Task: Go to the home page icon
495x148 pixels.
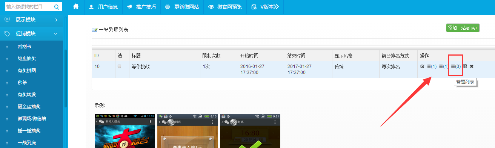Action: coord(76,6)
